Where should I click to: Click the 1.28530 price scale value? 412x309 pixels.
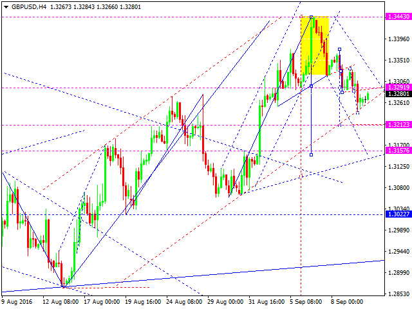click(399, 294)
